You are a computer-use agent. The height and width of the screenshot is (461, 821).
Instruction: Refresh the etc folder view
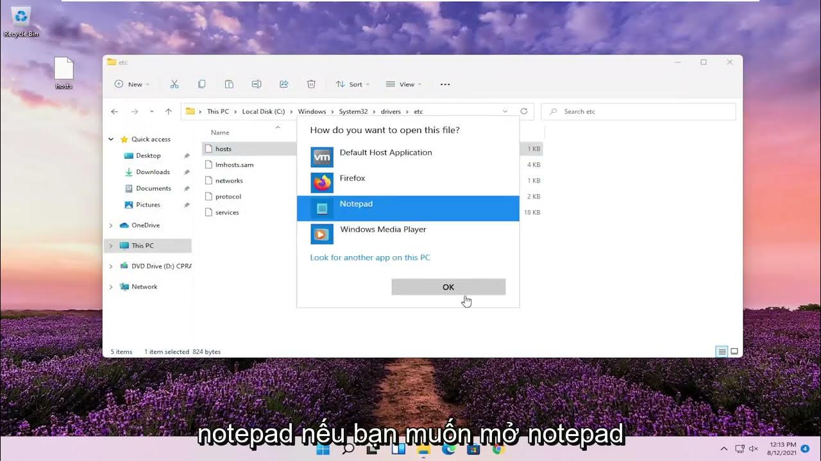pyautogui.click(x=524, y=111)
